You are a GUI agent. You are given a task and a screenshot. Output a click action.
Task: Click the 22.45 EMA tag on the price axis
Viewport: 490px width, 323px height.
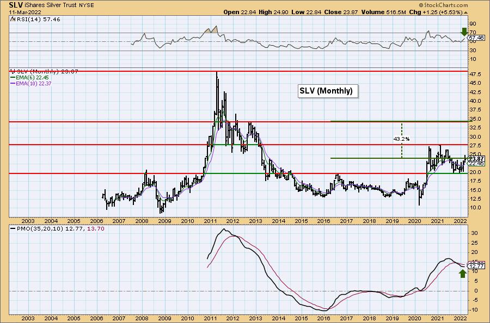point(476,164)
